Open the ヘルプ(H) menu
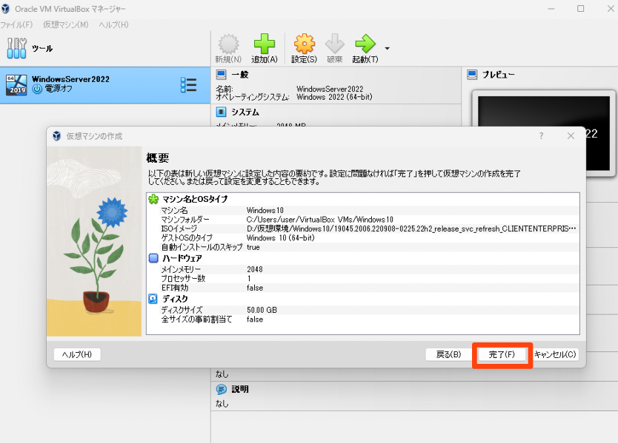The height and width of the screenshot is (443, 618). (113, 24)
